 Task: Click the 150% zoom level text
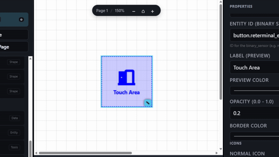pyautogui.click(x=120, y=11)
